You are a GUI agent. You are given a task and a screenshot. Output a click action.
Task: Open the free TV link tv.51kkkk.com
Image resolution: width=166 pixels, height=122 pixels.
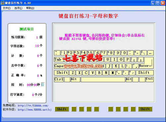tap(33, 105)
